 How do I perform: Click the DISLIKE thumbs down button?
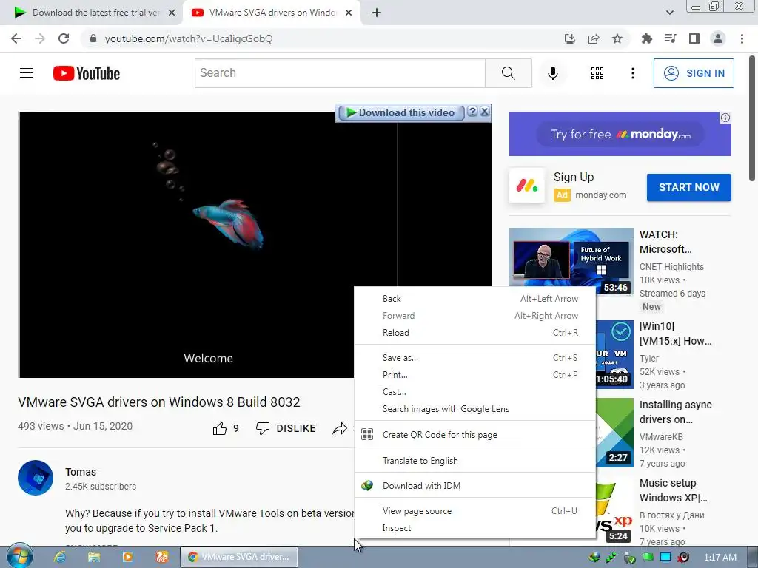(x=286, y=428)
